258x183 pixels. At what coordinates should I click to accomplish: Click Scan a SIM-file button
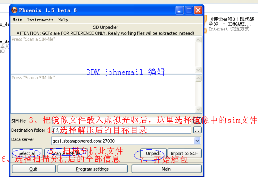[66, 153]
